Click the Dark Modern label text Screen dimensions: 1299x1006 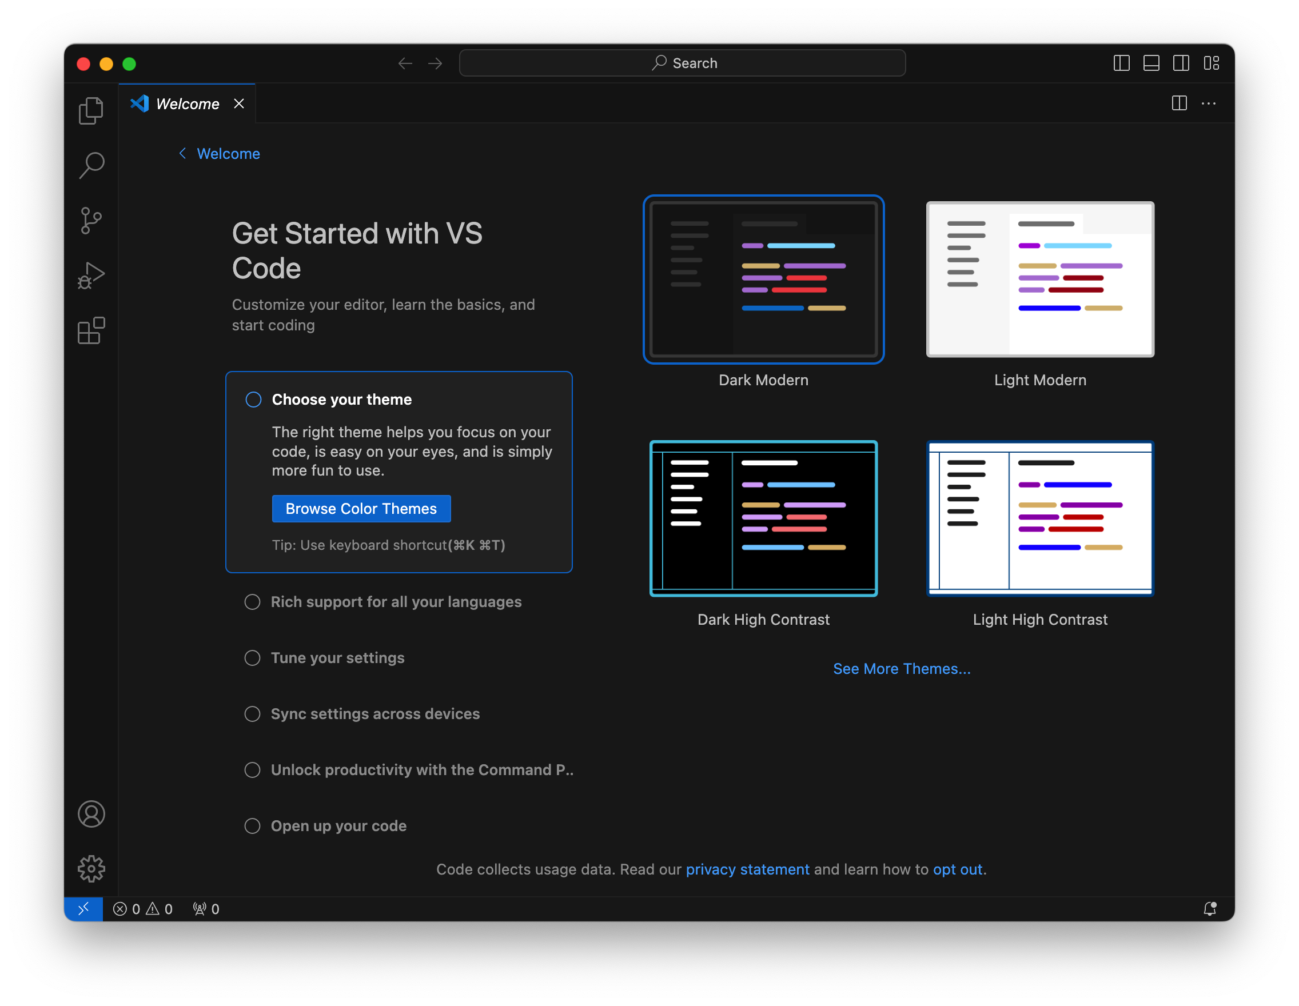pyautogui.click(x=763, y=380)
